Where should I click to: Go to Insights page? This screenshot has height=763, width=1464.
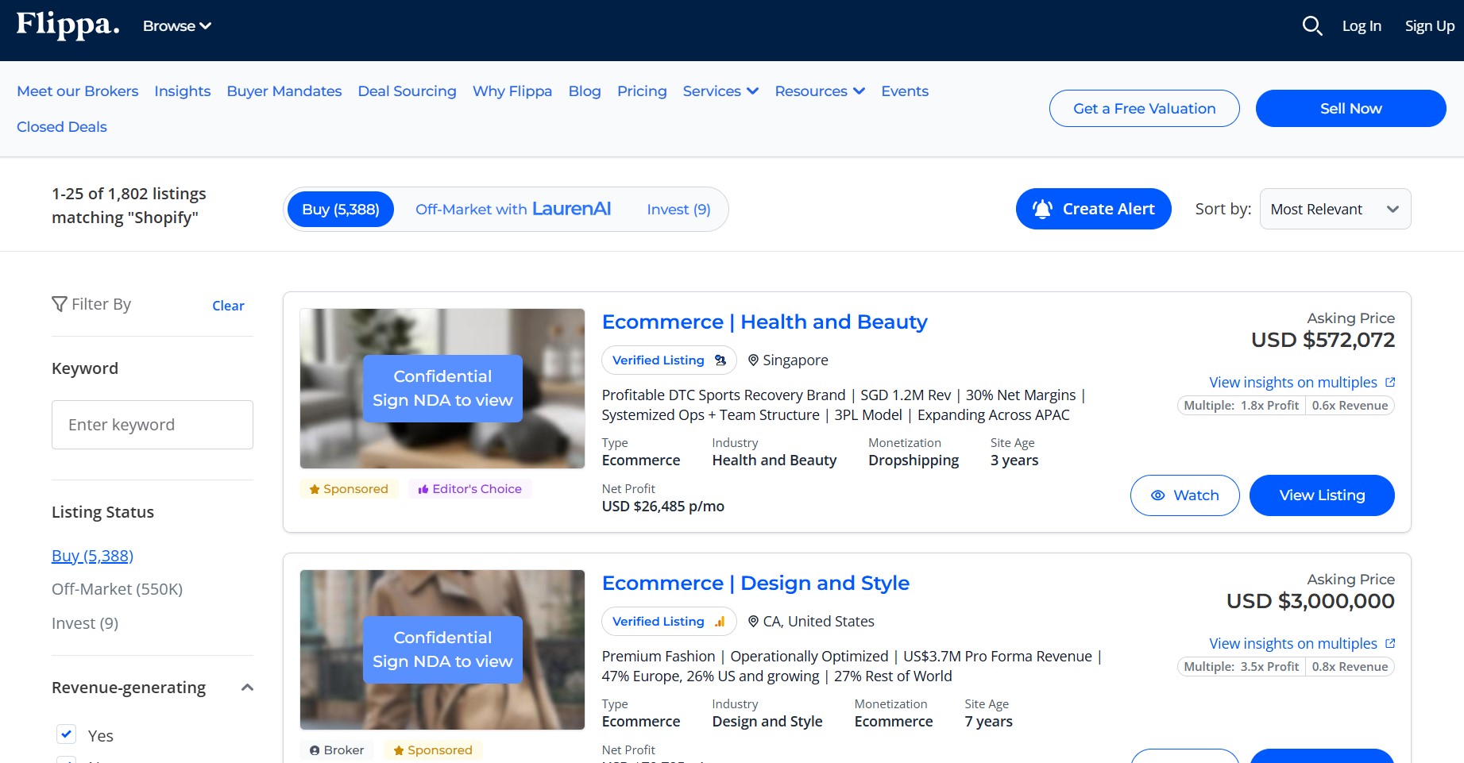pos(183,91)
